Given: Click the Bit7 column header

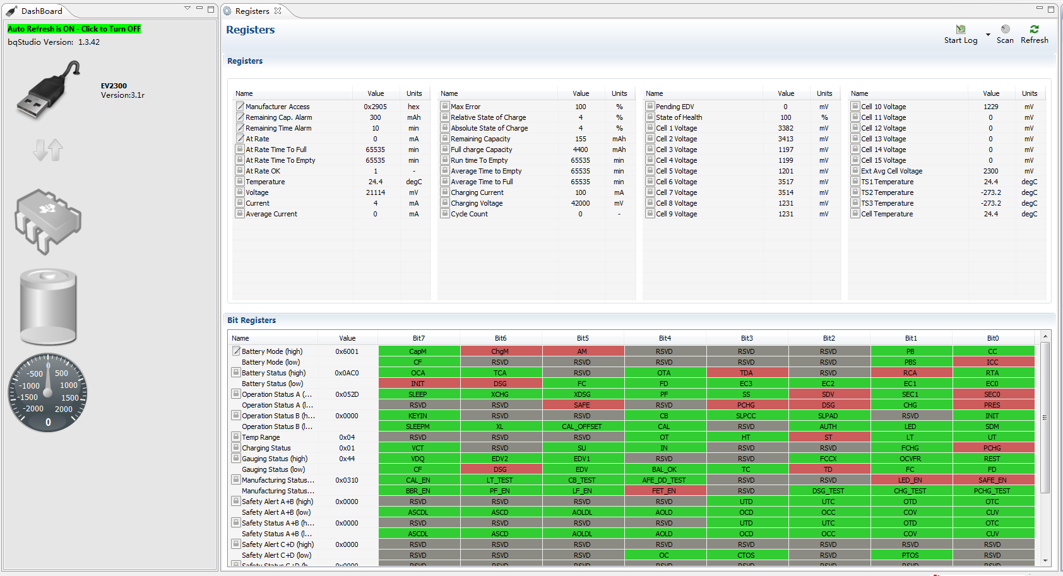Looking at the screenshot, I should pos(419,338).
